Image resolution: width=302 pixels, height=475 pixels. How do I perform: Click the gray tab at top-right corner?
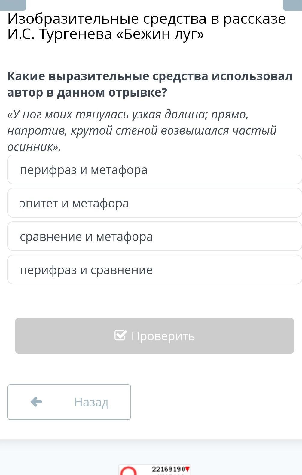[x=292, y=5]
